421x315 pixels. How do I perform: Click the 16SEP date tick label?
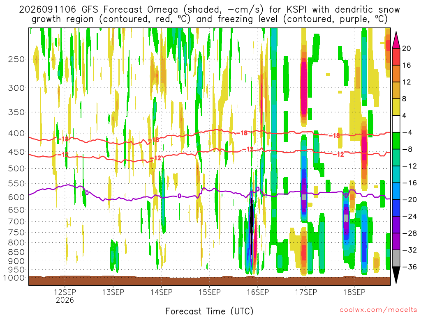[258, 292]
